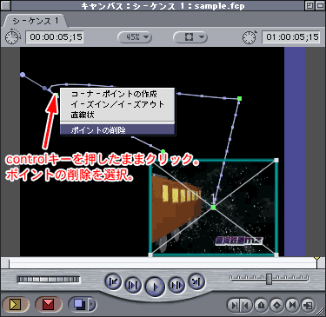Click the Match Frame button
This screenshot has height=317, width=326.
(x=308, y=305)
